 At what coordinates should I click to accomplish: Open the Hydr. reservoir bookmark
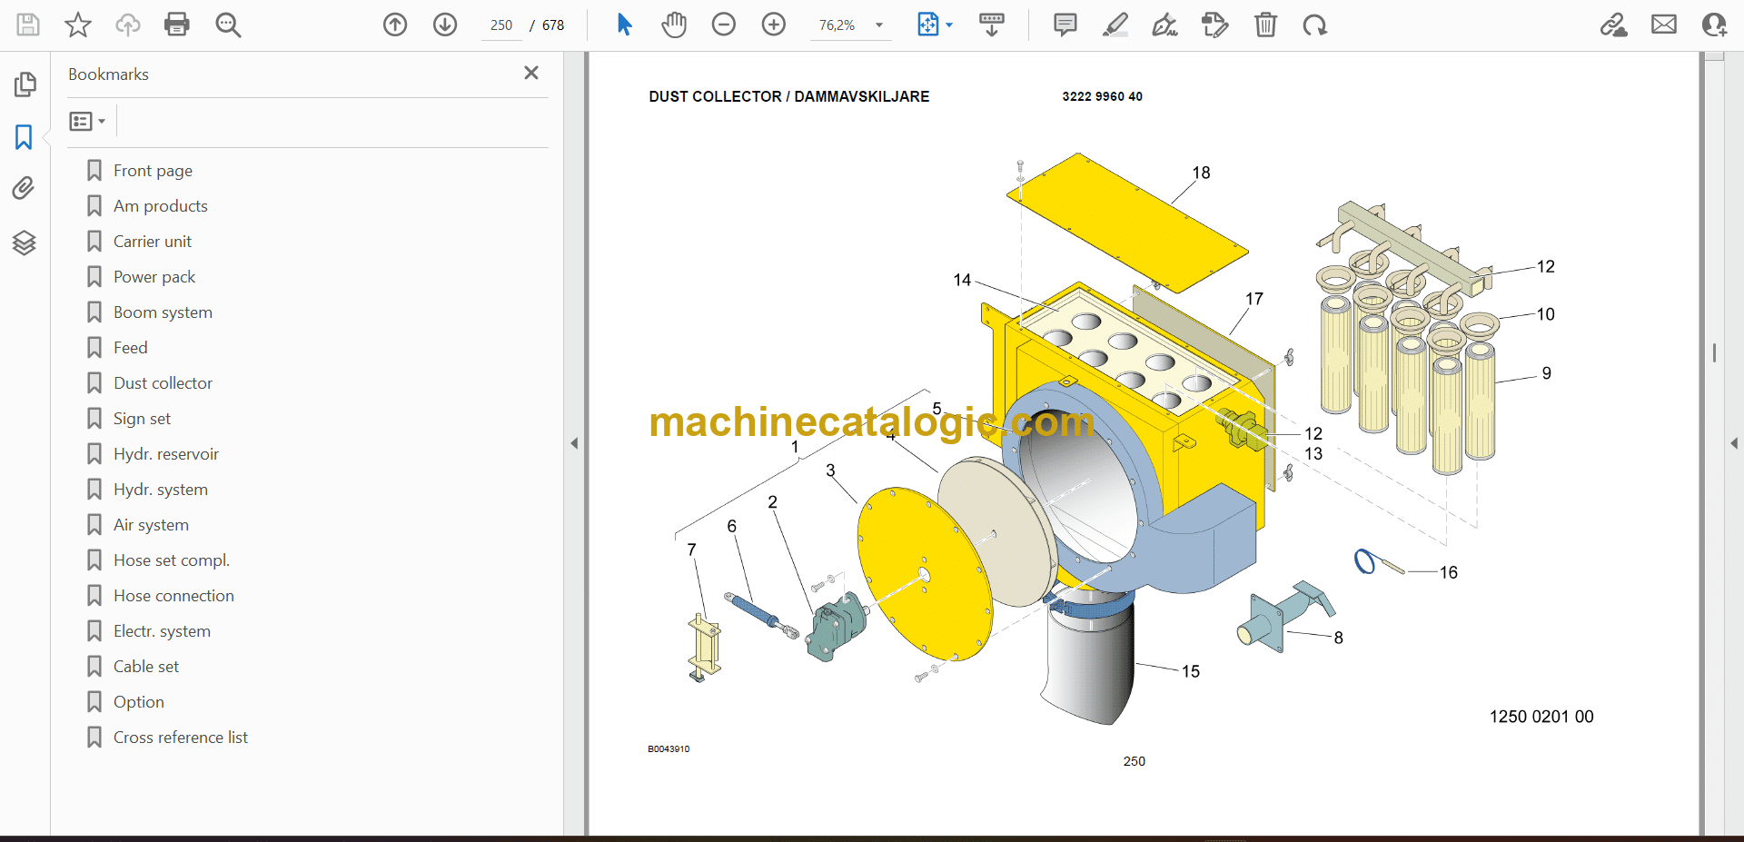tap(165, 454)
